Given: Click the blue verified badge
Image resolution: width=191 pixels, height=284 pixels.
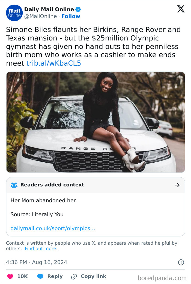Looking at the screenshot, I should [x=78, y=9].
